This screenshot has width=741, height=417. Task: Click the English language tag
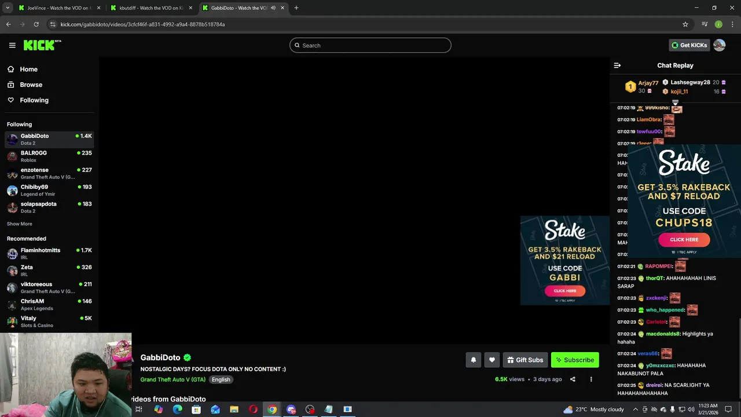[221, 379]
